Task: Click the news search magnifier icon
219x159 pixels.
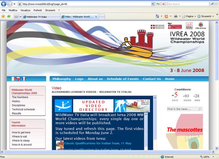Action: (200, 109)
